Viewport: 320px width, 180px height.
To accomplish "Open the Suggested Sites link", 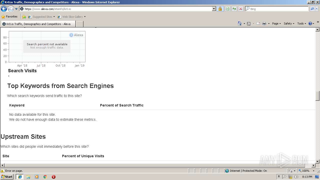I will pos(41,17).
